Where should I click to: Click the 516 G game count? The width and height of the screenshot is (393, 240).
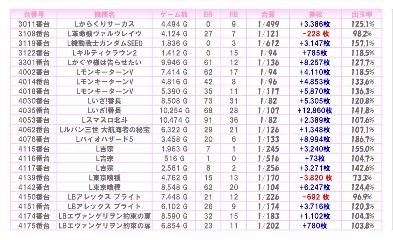point(174,158)
